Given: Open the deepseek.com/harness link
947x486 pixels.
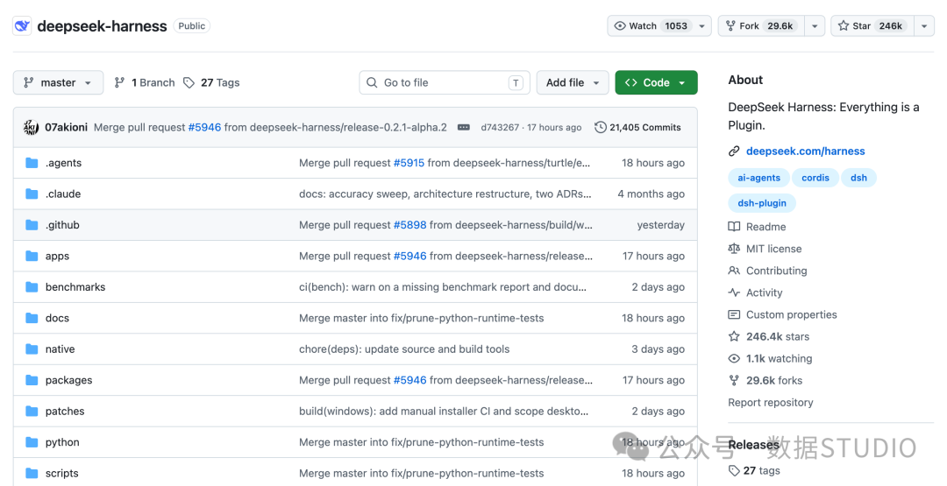Looking at the screenshot, I should (805, 151).
